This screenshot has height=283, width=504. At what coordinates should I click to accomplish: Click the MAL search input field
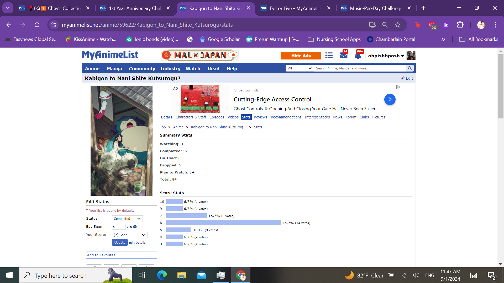coord(360,68)
